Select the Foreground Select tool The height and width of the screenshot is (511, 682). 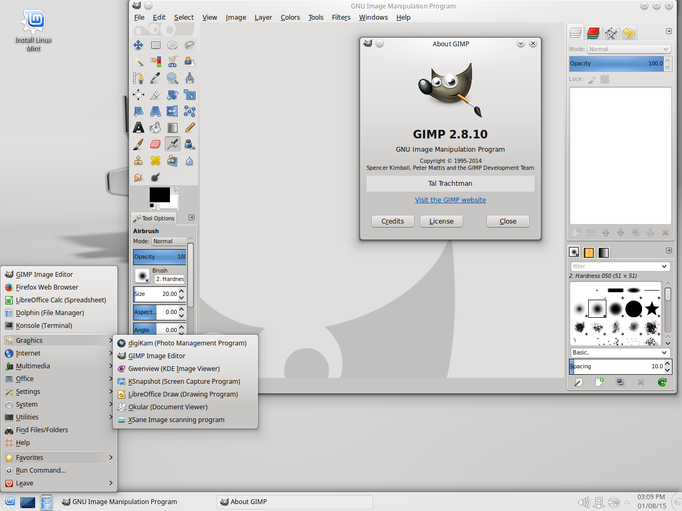click(x=190, y=62)
